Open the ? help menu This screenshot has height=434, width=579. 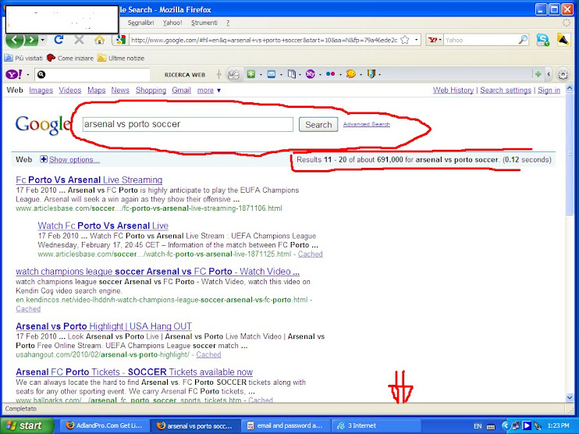click(228, 23)
